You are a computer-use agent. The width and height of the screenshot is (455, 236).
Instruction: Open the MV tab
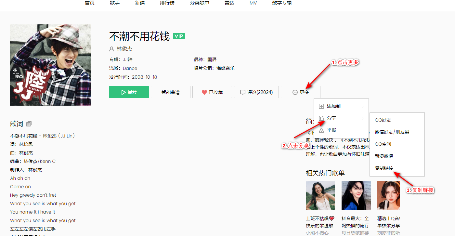[x=253, y=3]
